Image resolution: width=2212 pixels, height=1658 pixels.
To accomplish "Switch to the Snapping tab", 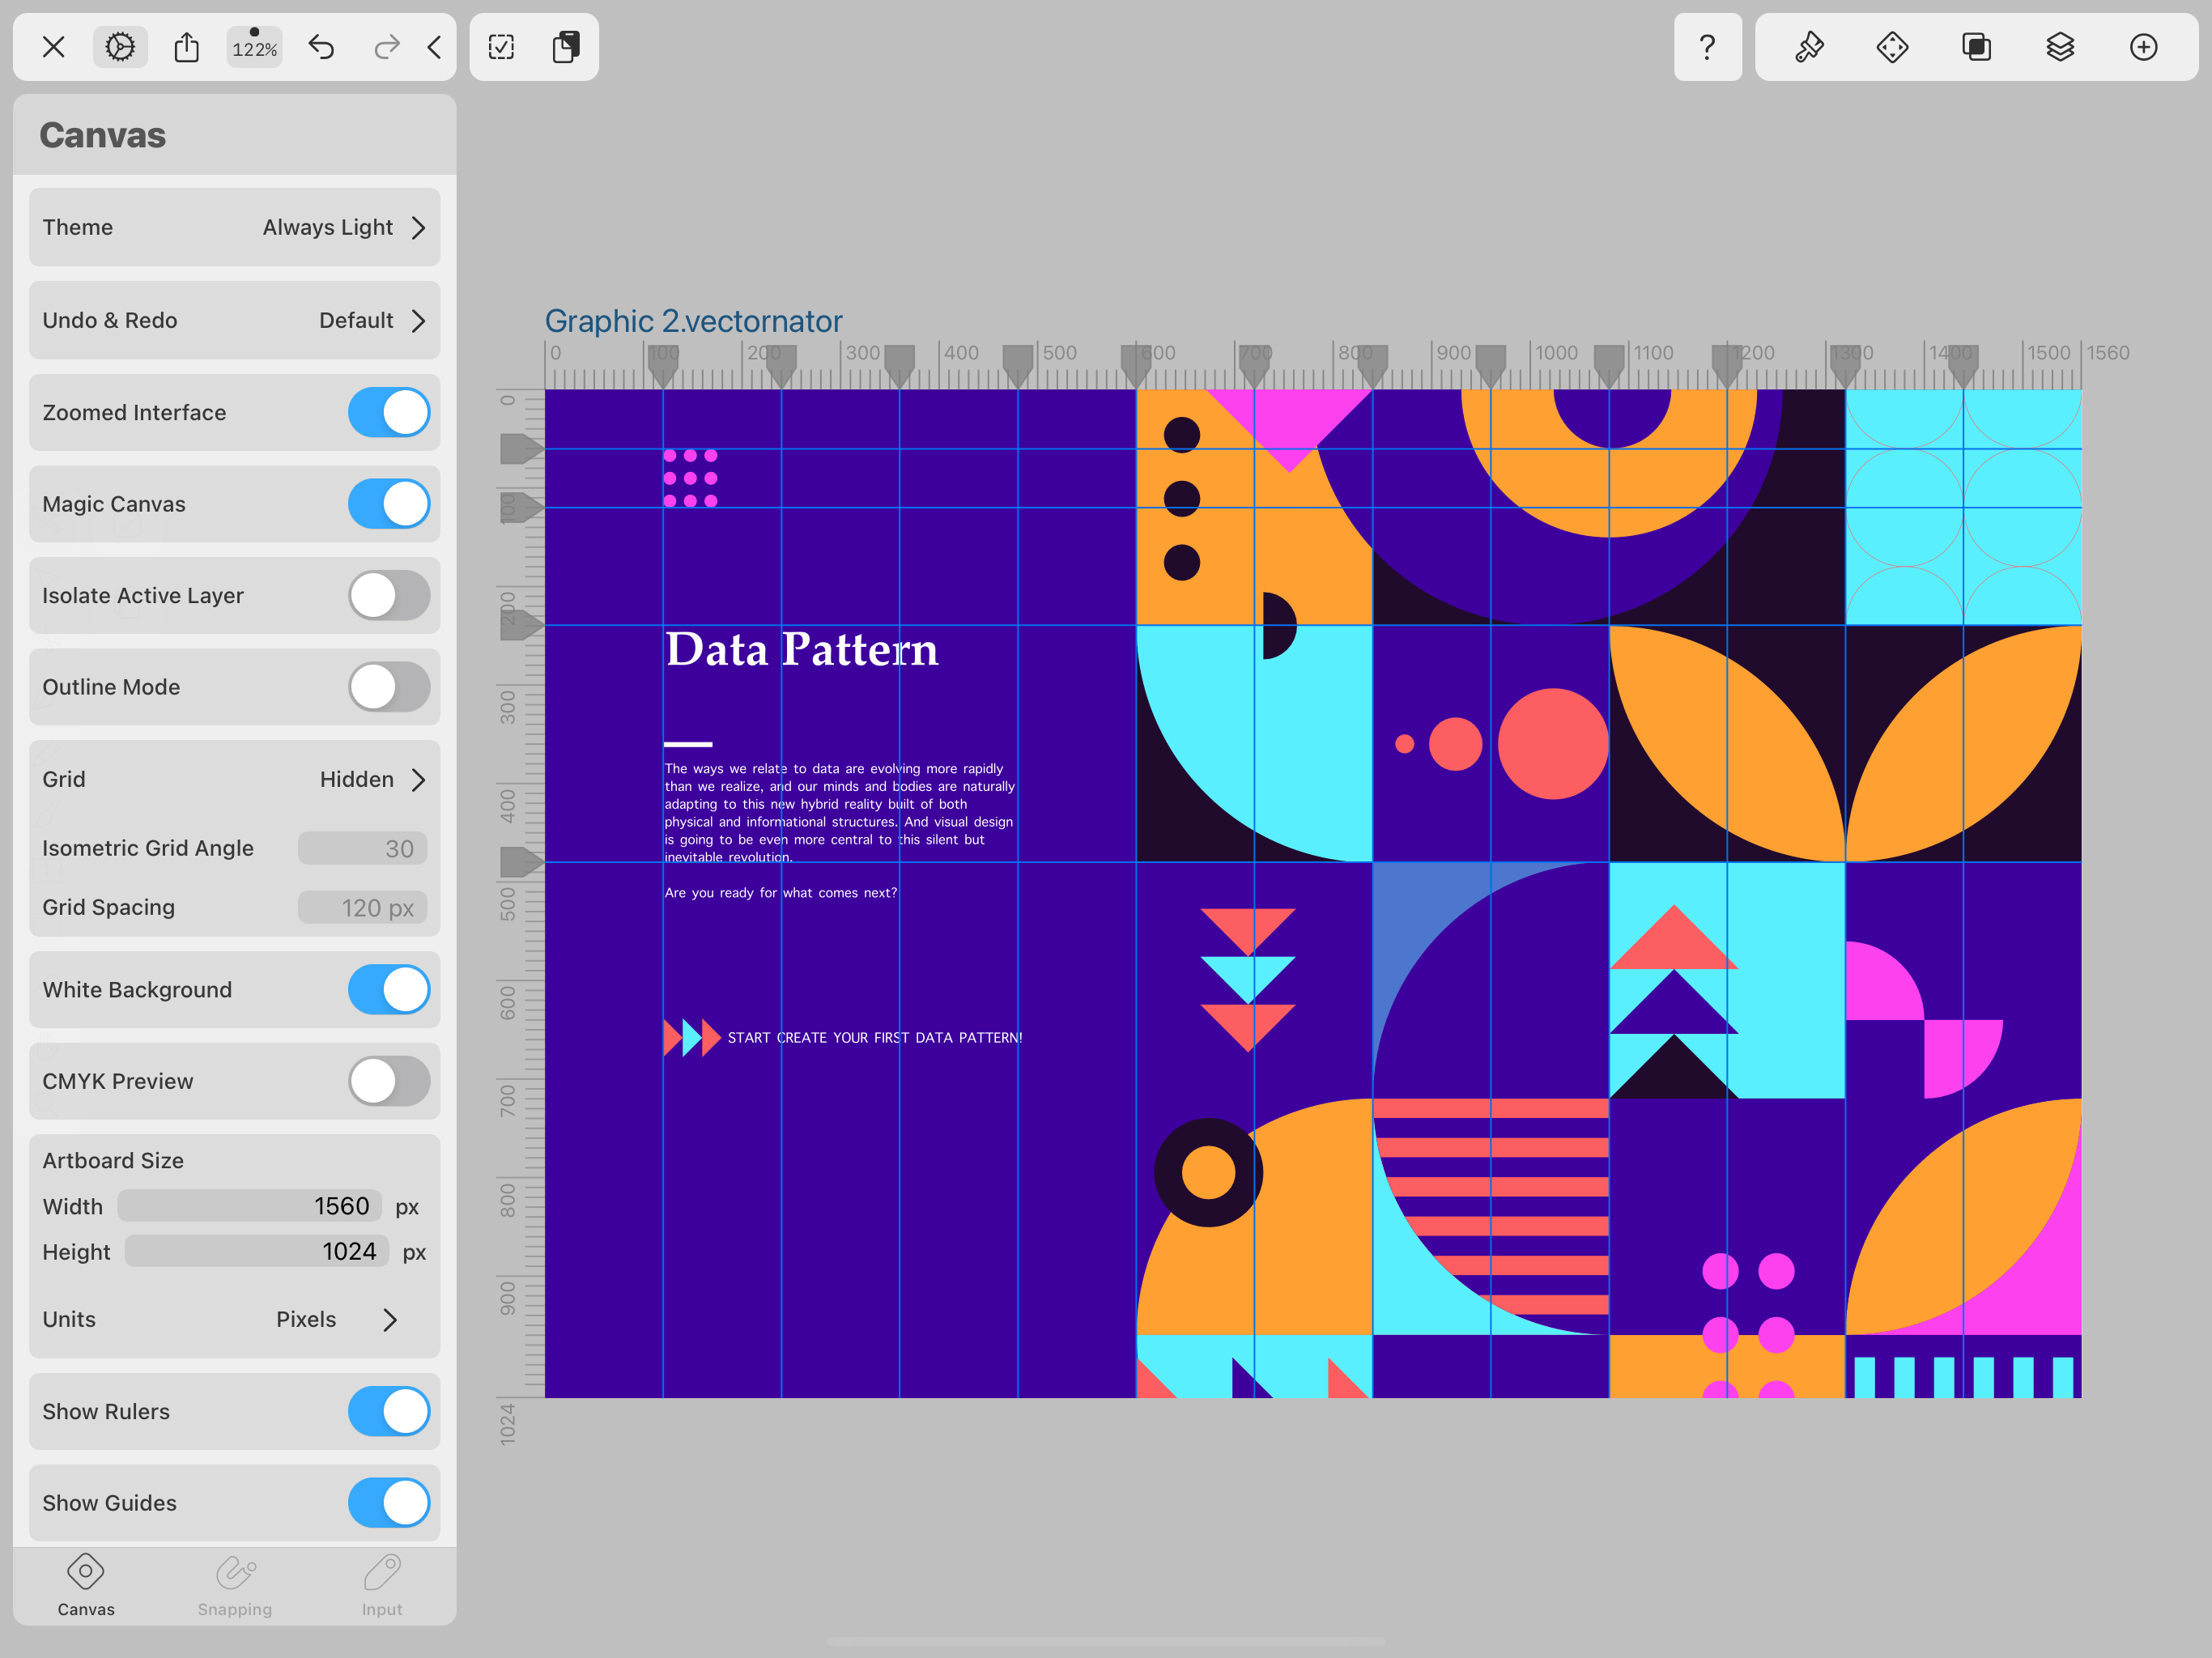I will tap(234, 1586).
